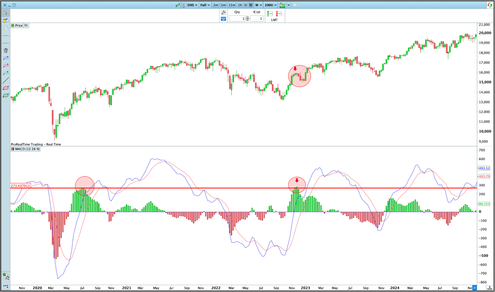Toggle the D daily timeframe button
The image size is (495, 292).
point(246,5)
